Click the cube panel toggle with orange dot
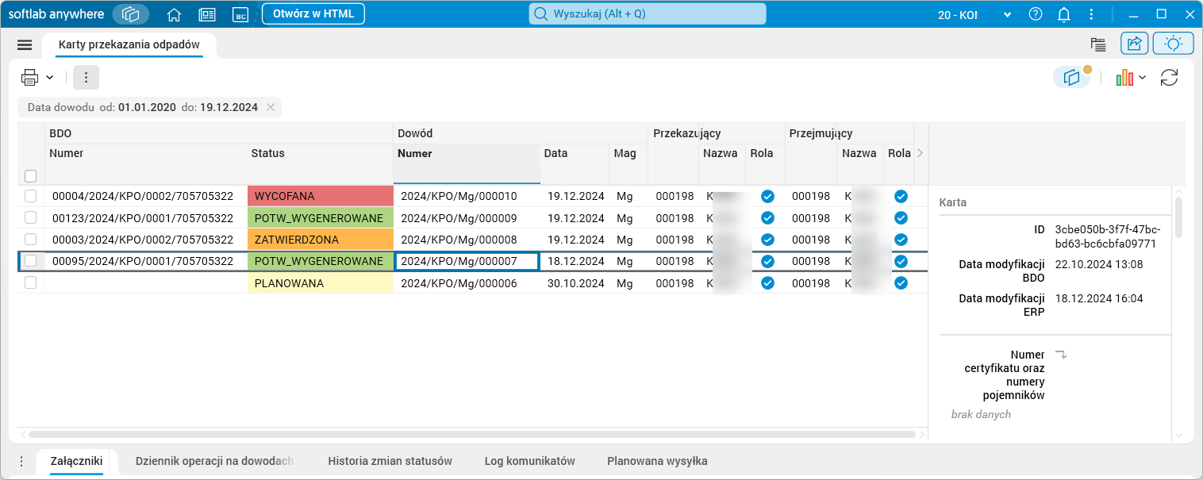 (1072, 77)
